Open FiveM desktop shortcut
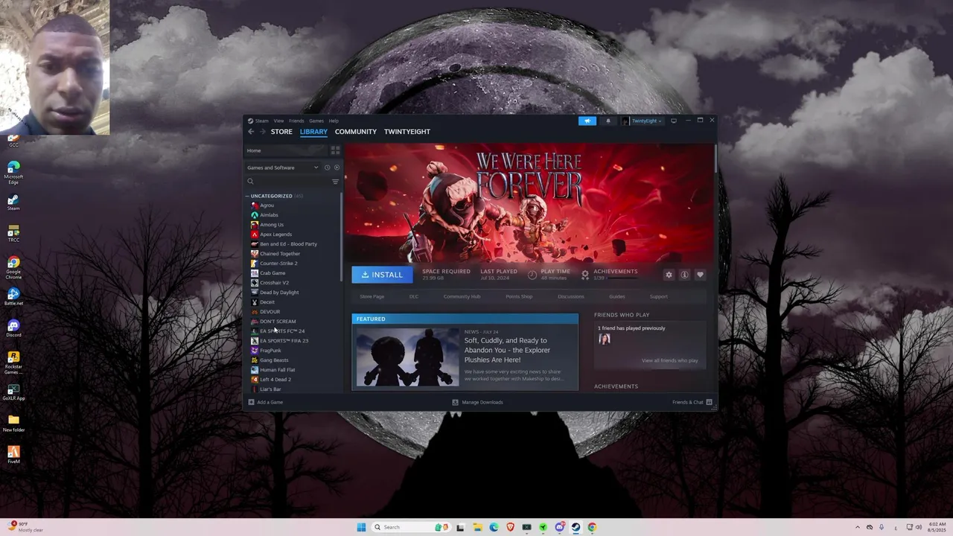953x536 pixels. pos(13,455)
